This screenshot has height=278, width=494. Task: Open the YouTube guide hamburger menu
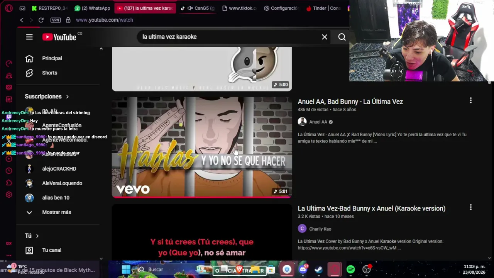pyautogui.click(x=29, y=37)
